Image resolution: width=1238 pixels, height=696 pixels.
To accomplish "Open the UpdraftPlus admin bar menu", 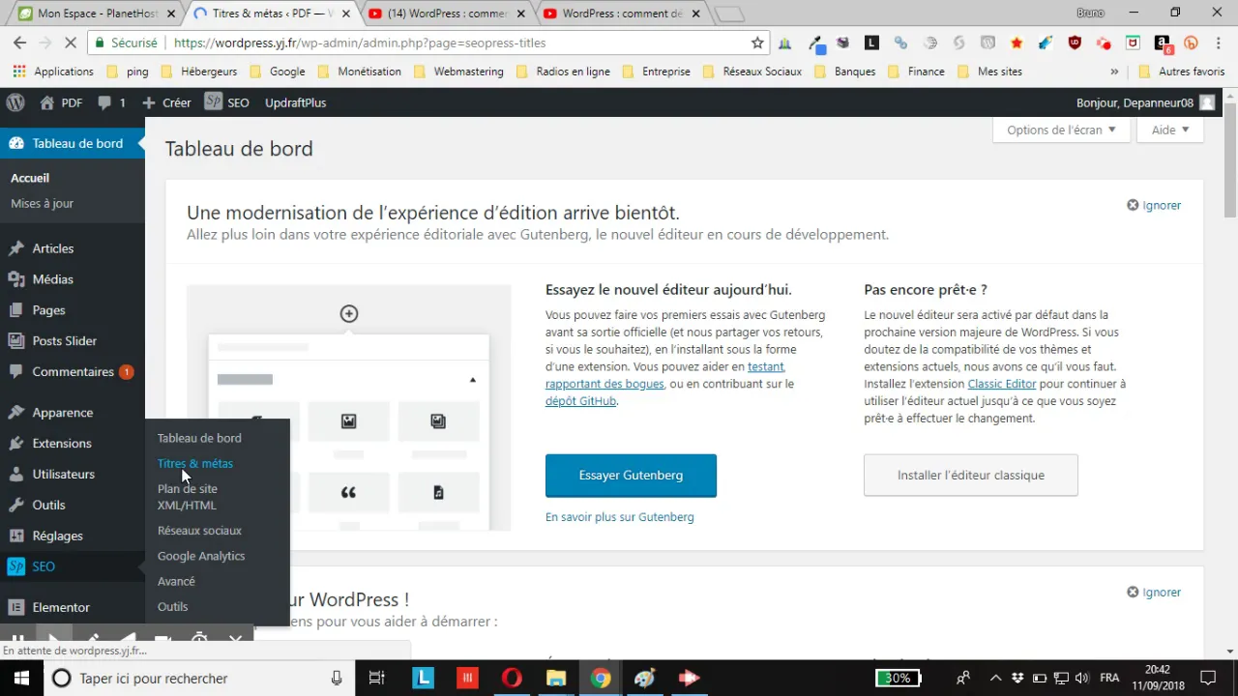I will (x=295, y=102).
